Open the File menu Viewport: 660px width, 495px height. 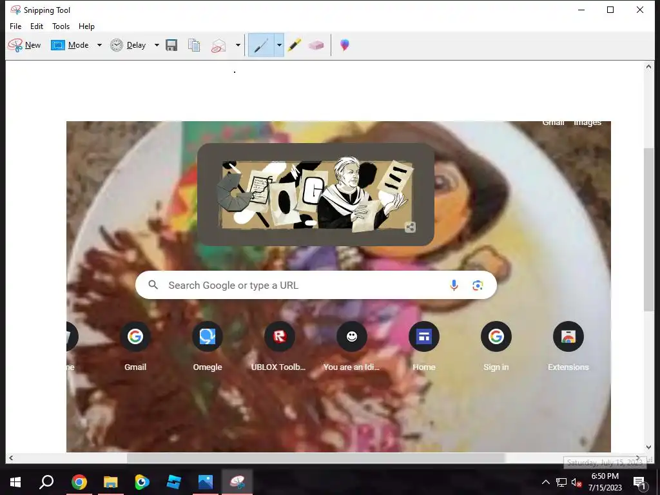pos(15,26)
